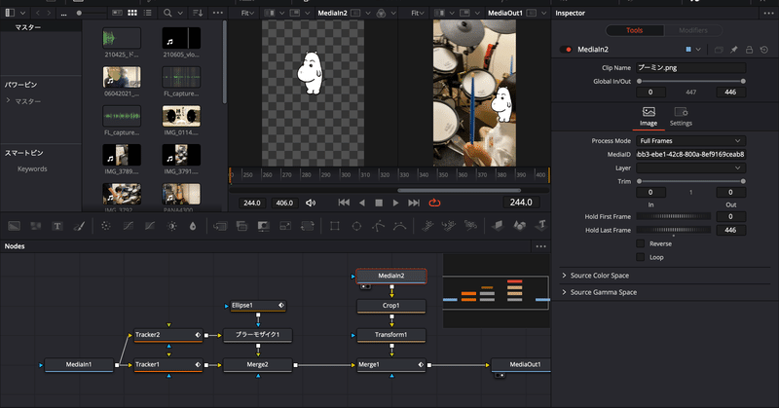Toggle audio mute speaker icon
The height and width of the screenshot is (408, 779).
coord(311,203)
